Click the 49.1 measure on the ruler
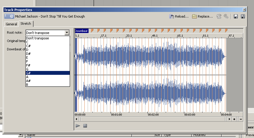This screenshot has height=138, width=254. pos(155,36)
